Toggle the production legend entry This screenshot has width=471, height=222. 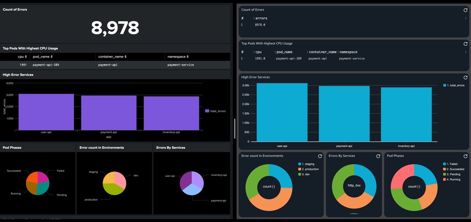pos(310,169)
